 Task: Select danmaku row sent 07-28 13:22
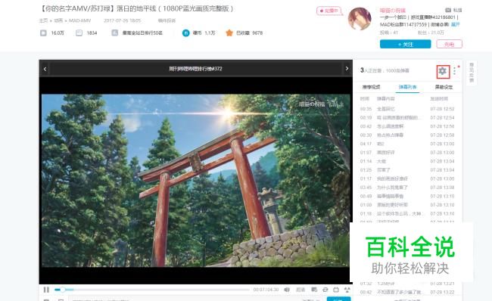click(x=407, y=292)
